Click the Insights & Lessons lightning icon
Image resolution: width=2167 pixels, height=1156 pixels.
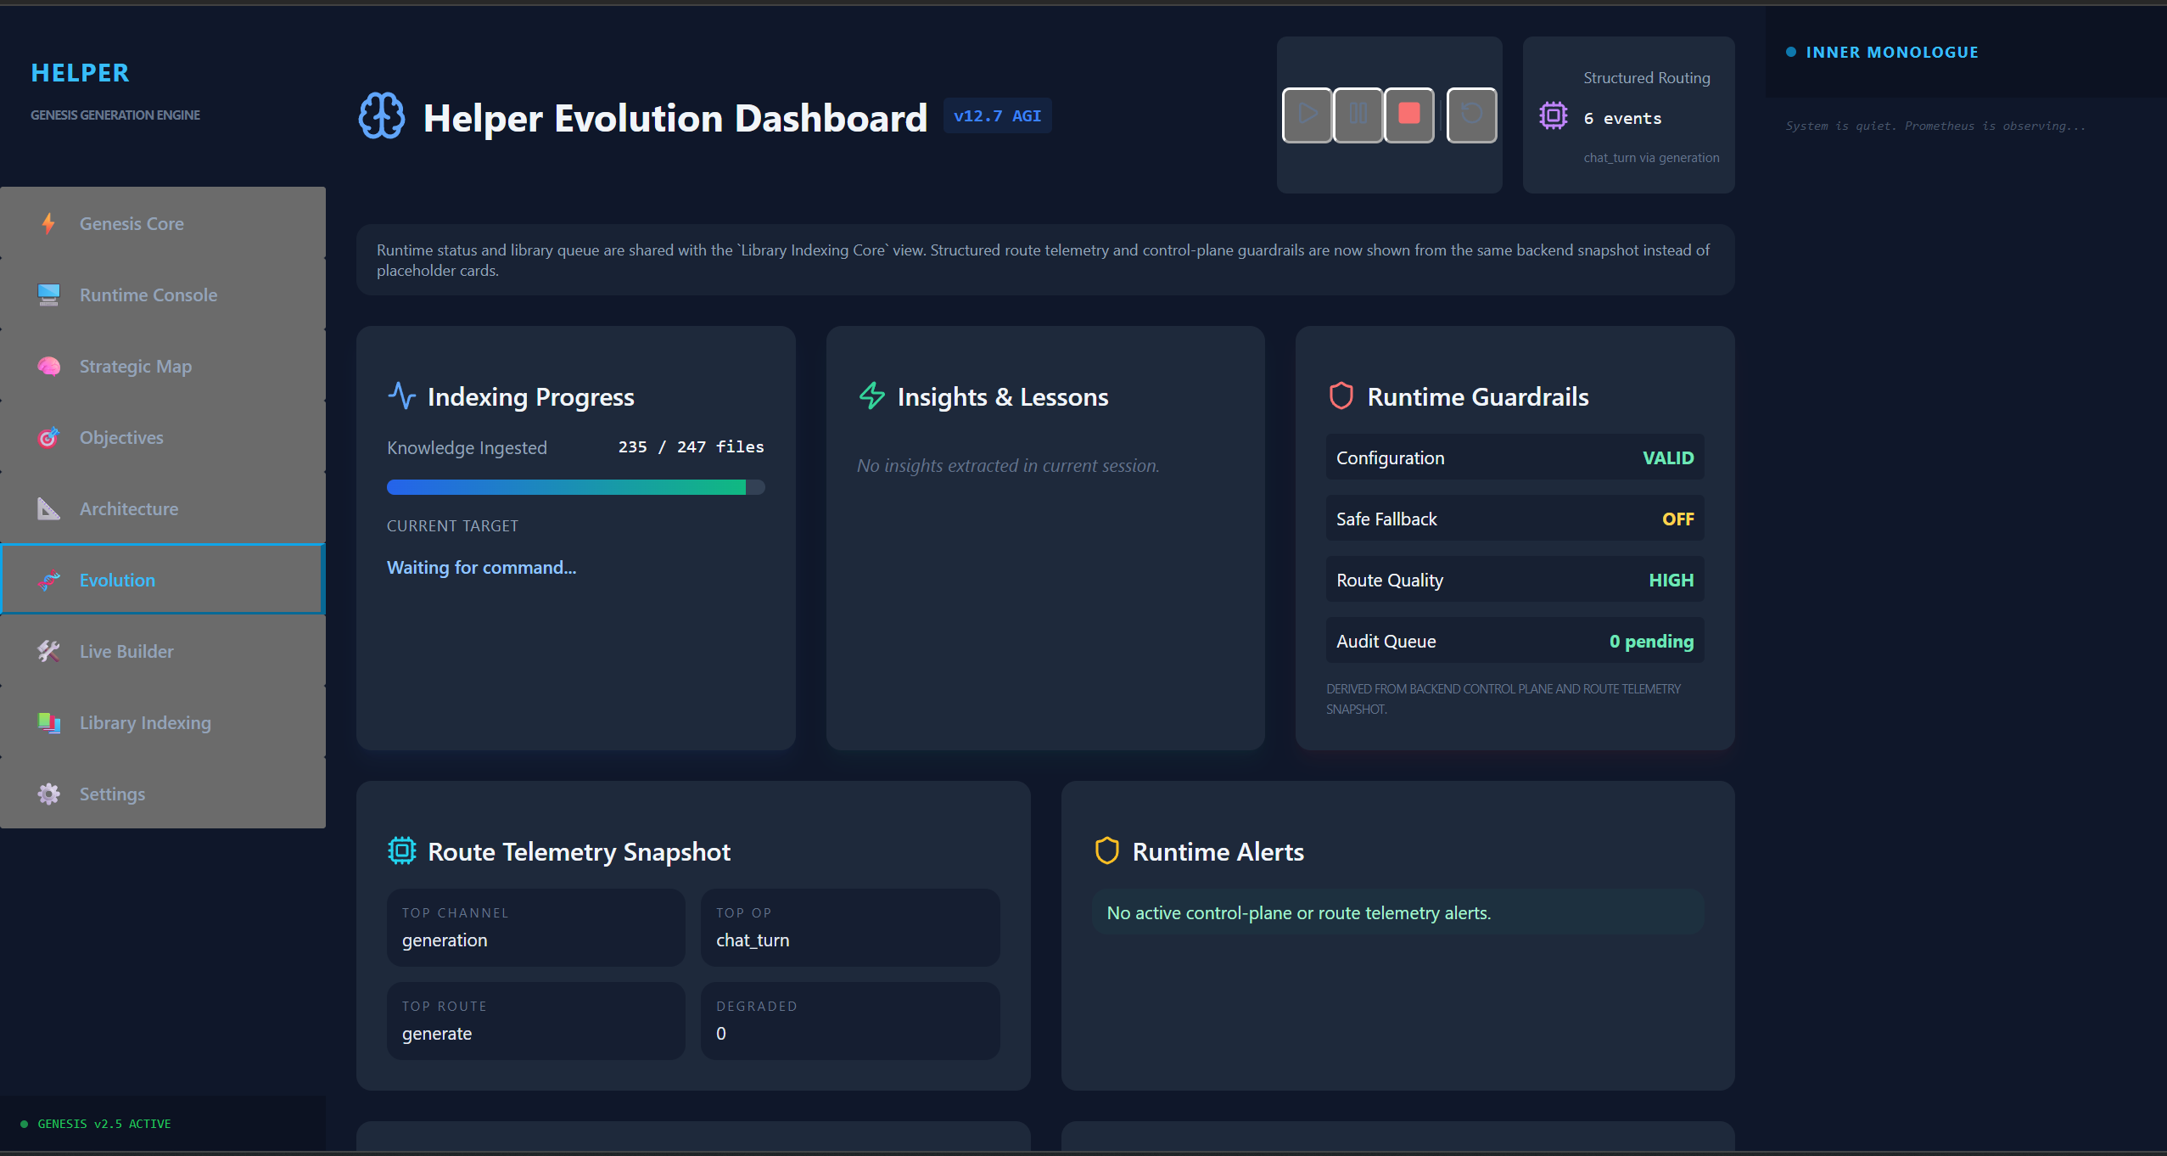872,396
